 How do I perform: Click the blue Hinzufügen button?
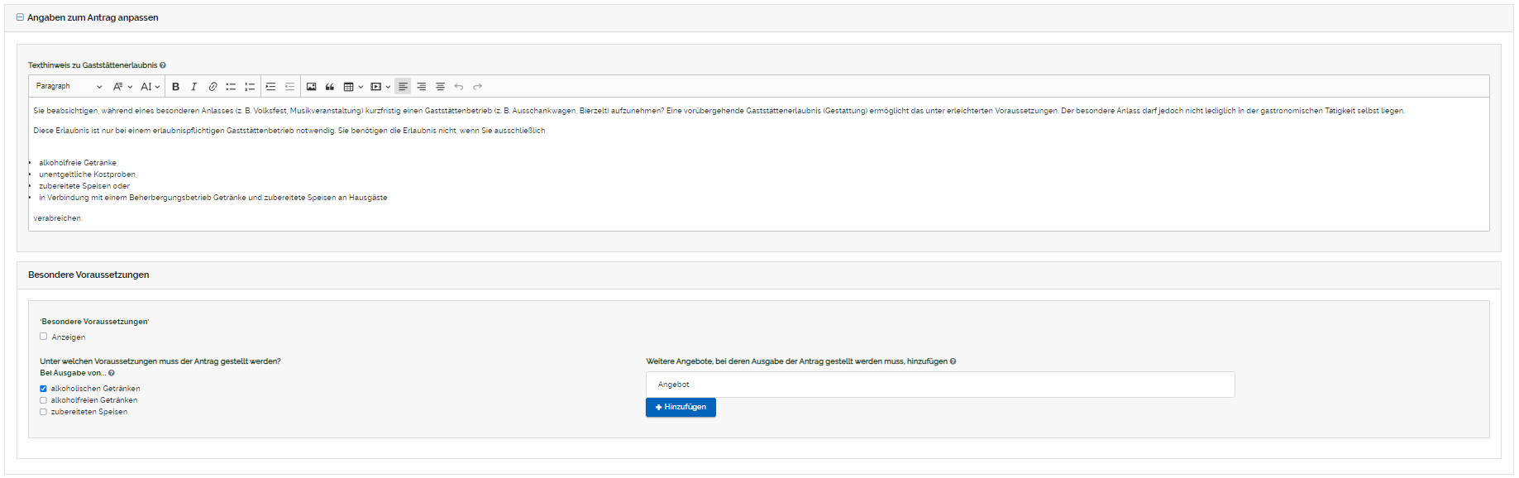[681, 407]
